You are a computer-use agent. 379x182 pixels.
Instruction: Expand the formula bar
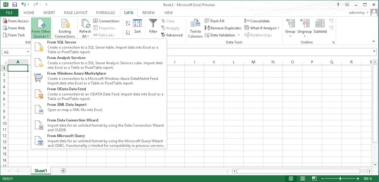[x=375, y=51]
